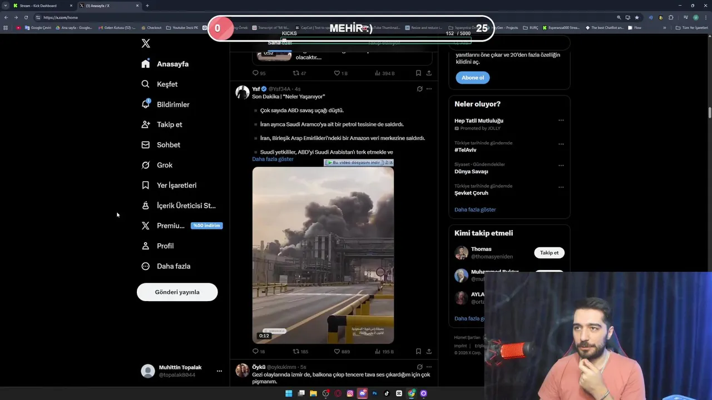Open Instagram from taskbar
The height and width of the screenshot is (400, 712).
(350, 393)
